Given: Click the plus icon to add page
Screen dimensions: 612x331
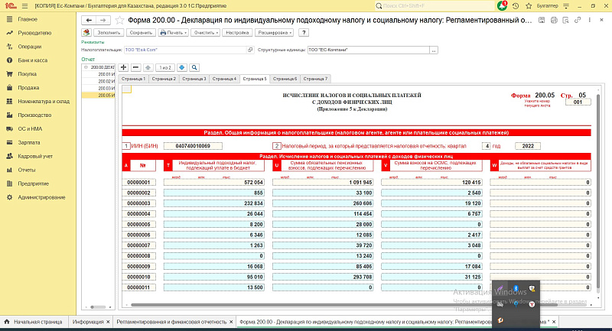Looking at the screenshot, I should (125, 67).
